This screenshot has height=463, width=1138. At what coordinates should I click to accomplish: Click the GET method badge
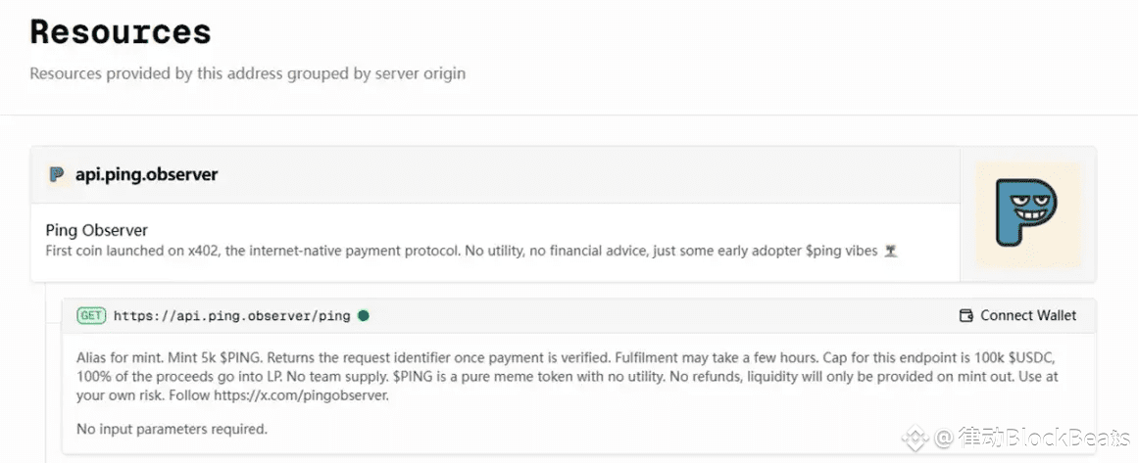click(x=91, y=315)
